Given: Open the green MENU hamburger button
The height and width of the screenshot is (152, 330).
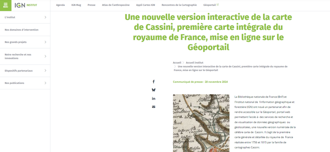Looking at the screenshot, I should click(5, 5).
